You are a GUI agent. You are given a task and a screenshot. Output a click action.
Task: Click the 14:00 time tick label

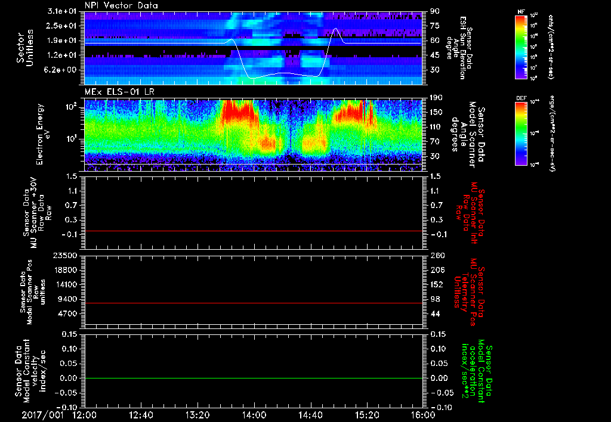254,415
